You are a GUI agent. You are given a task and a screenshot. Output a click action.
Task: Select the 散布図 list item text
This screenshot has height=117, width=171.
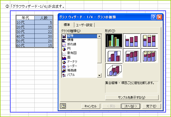click(72, 53)
